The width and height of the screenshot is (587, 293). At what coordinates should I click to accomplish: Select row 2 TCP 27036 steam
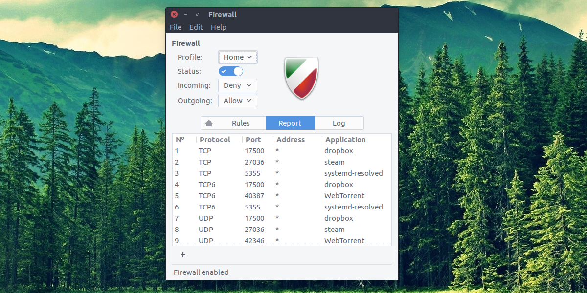tap(282, 162)
